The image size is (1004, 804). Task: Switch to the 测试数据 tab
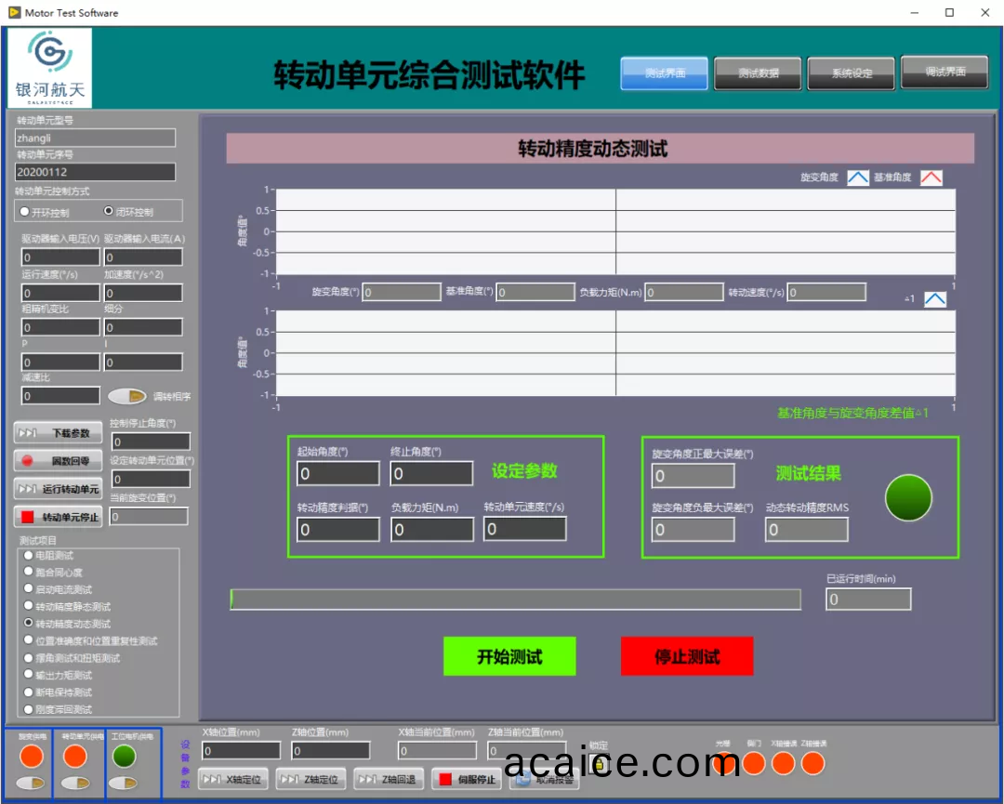758,73
